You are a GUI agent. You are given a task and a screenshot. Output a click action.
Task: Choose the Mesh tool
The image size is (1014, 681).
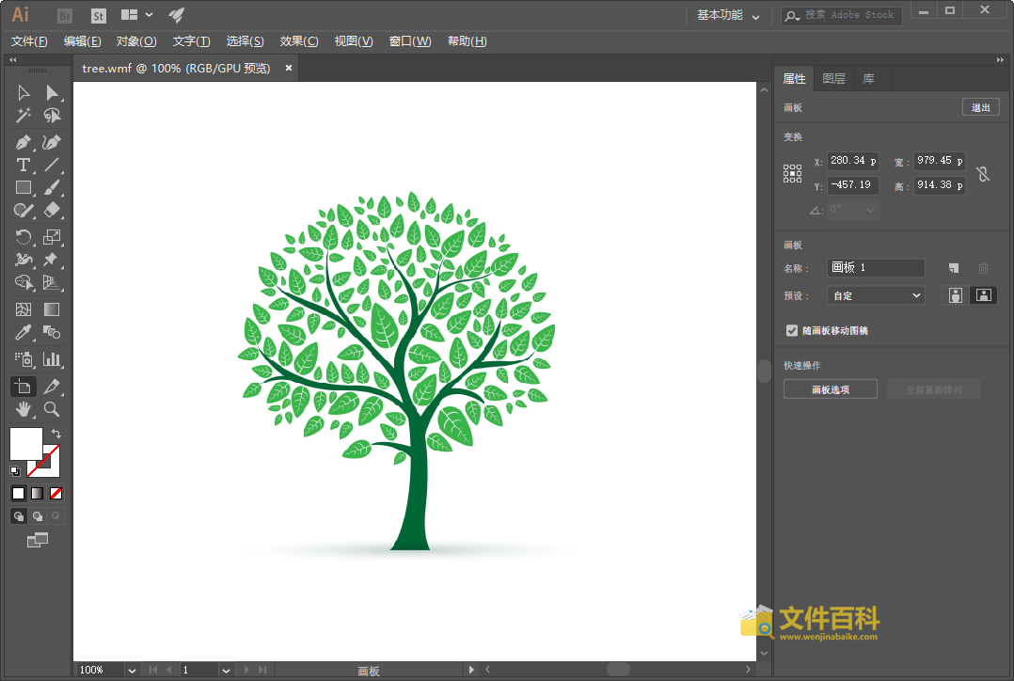24,309
